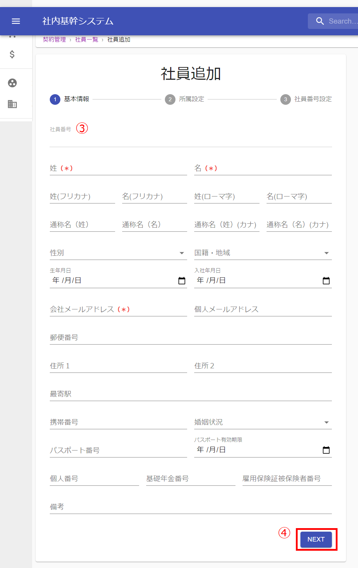Open the building company sidebar icon
Viewport: 358px width, 568px height.
12,104
